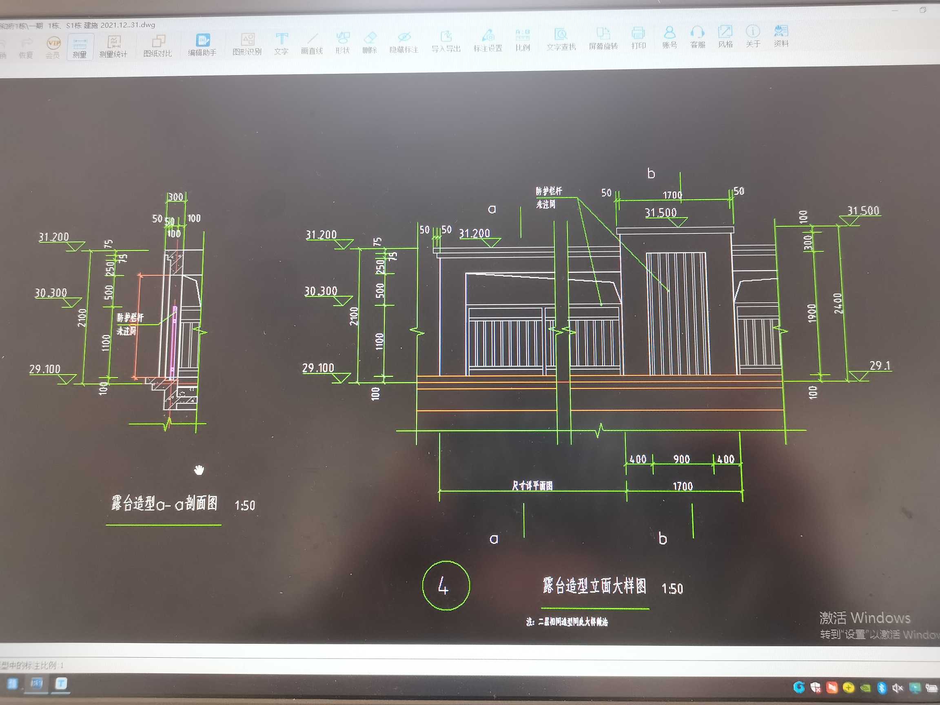Switch to the taskbar app with the T icon
Viewport: 940px width, 705px height.
click(61, 684)
